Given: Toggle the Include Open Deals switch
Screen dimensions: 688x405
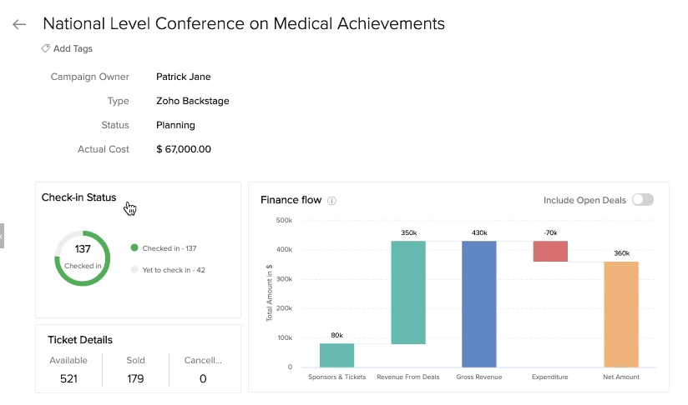Looking at the screenshot, I should (642, 200).
